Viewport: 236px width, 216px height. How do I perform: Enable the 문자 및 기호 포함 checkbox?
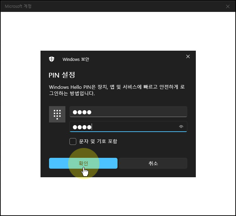73,142
